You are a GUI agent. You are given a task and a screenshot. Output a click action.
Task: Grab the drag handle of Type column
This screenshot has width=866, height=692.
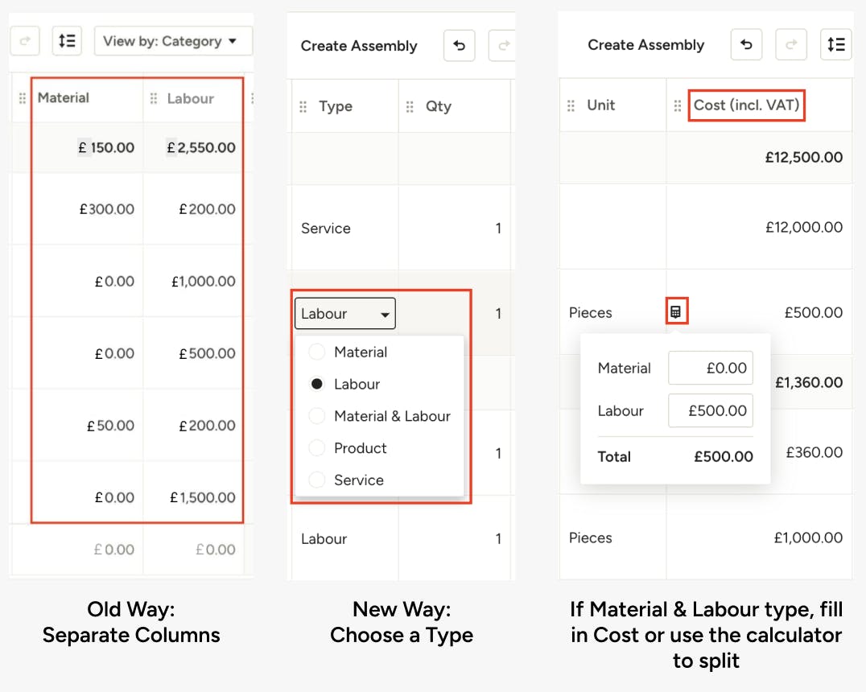click(303, 106)
